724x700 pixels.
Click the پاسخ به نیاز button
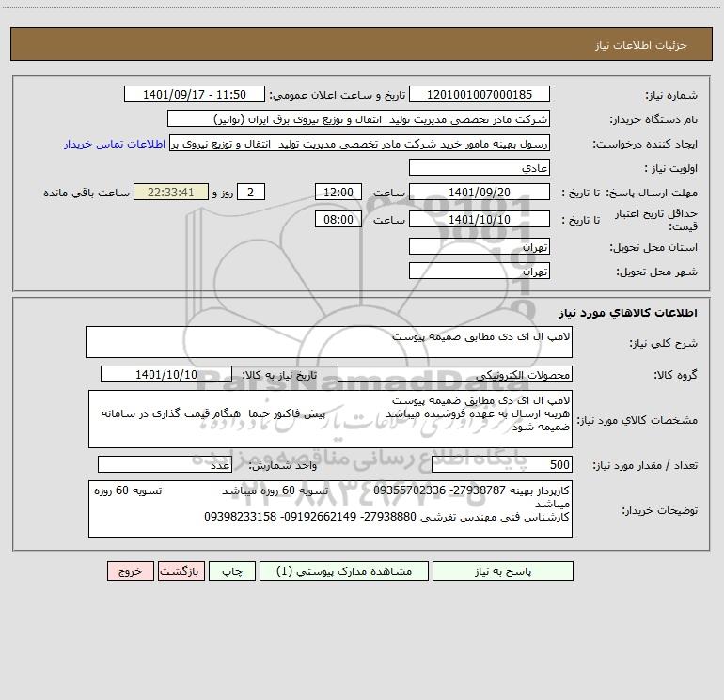click(x=503, y=571)
